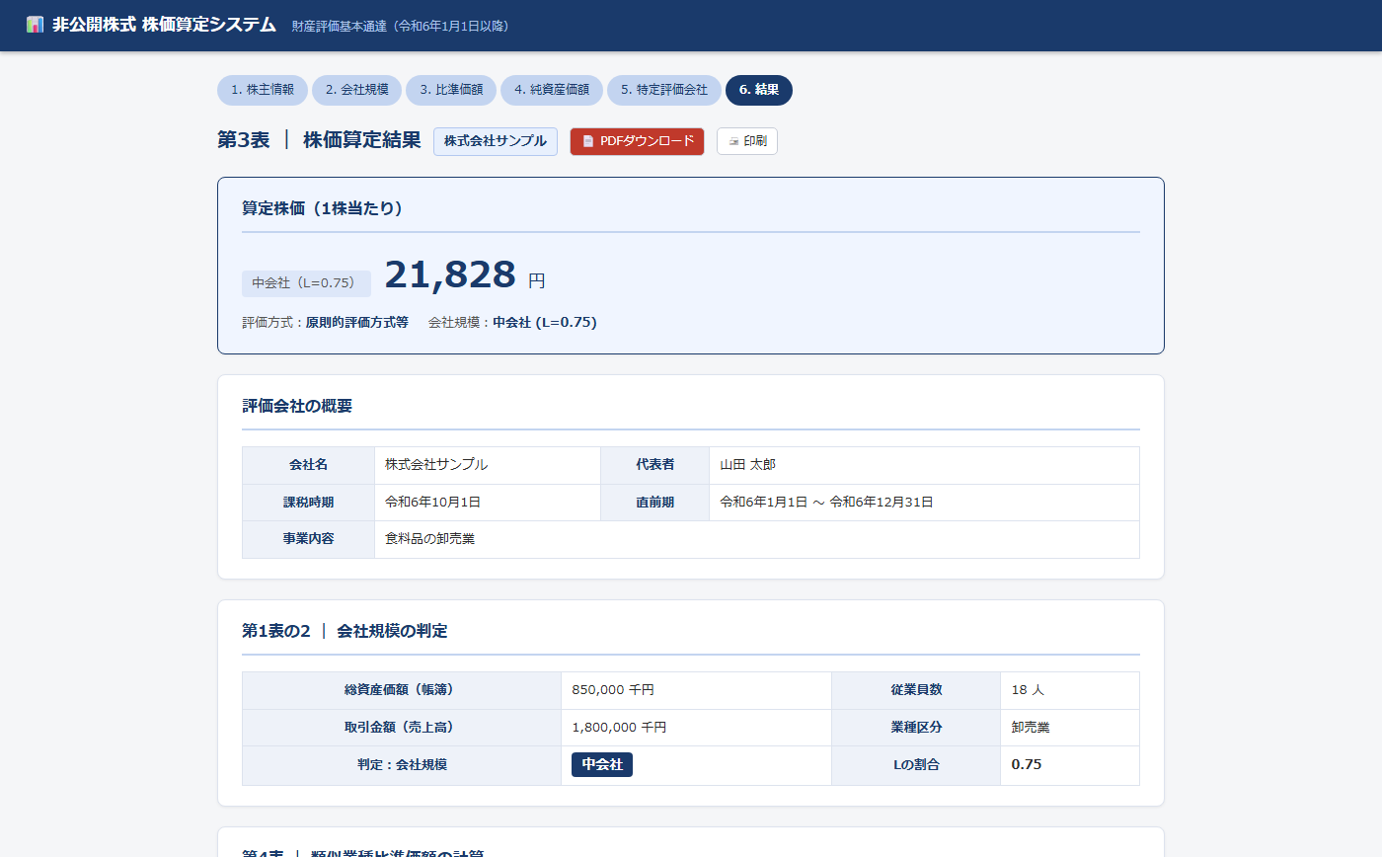Click the 従業員数 value 18 人
Screen dimensions: 1382x857
1028,690
